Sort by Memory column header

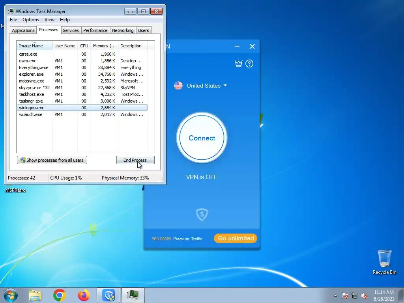[104, 46]
